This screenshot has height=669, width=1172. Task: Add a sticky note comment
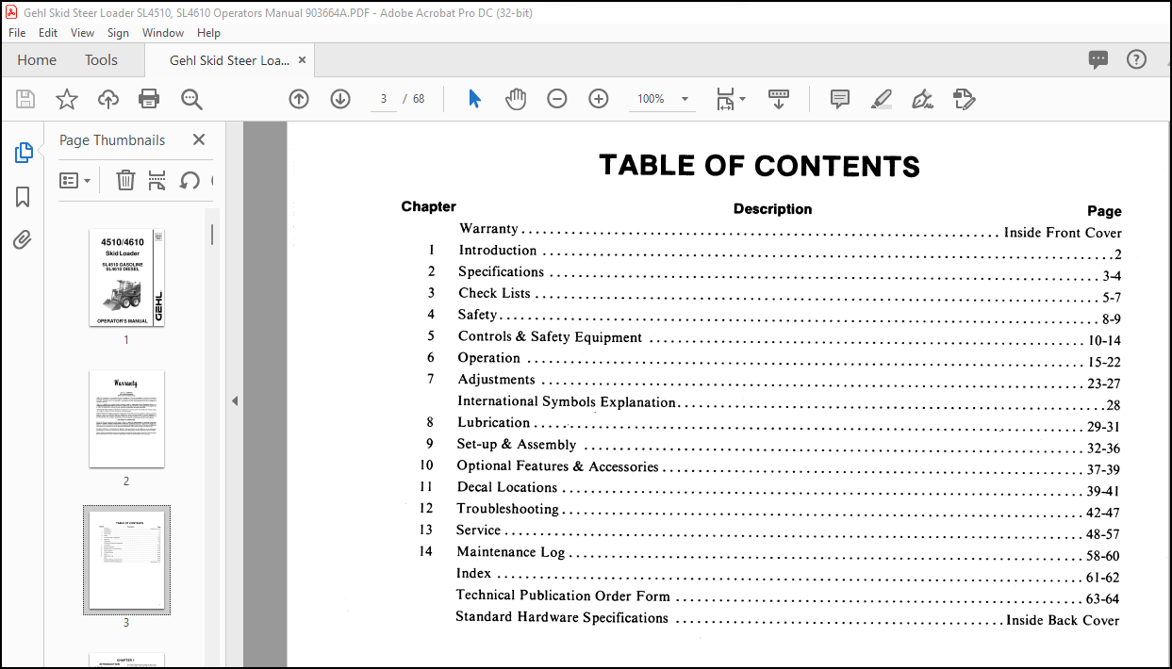click(x=840, y=99)
